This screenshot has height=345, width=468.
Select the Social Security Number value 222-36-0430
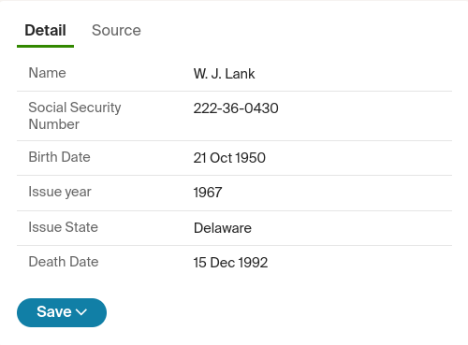(236, 108)
